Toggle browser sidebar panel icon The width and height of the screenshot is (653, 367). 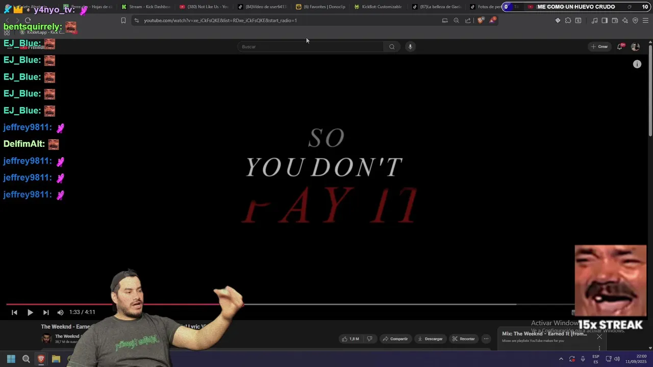pyautogui.click(x=605, y=20)
